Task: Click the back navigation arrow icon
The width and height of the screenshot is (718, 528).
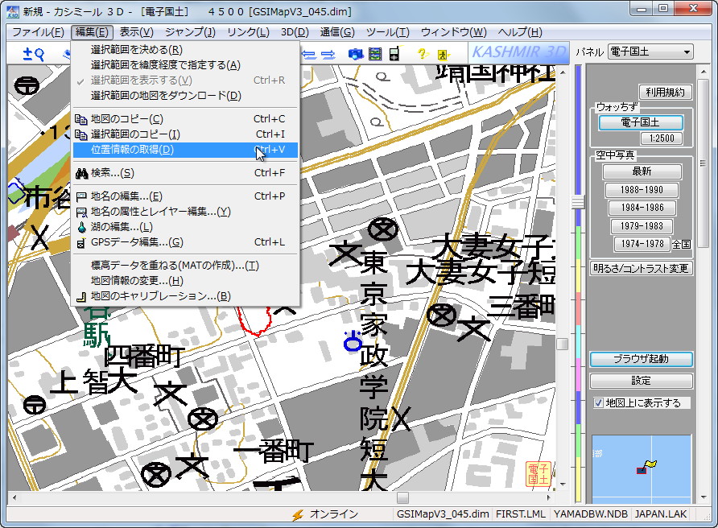Action: [307, 54]
